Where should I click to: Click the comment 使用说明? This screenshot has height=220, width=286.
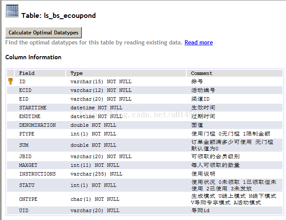click(203, 174)
